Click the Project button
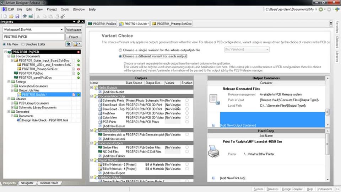Viewport: 341px width, 192px height. (74, 37)
